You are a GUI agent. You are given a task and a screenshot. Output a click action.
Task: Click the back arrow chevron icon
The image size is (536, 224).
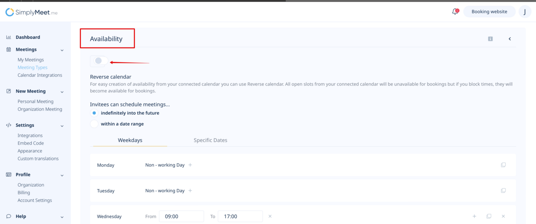click(x=510, y=39)
